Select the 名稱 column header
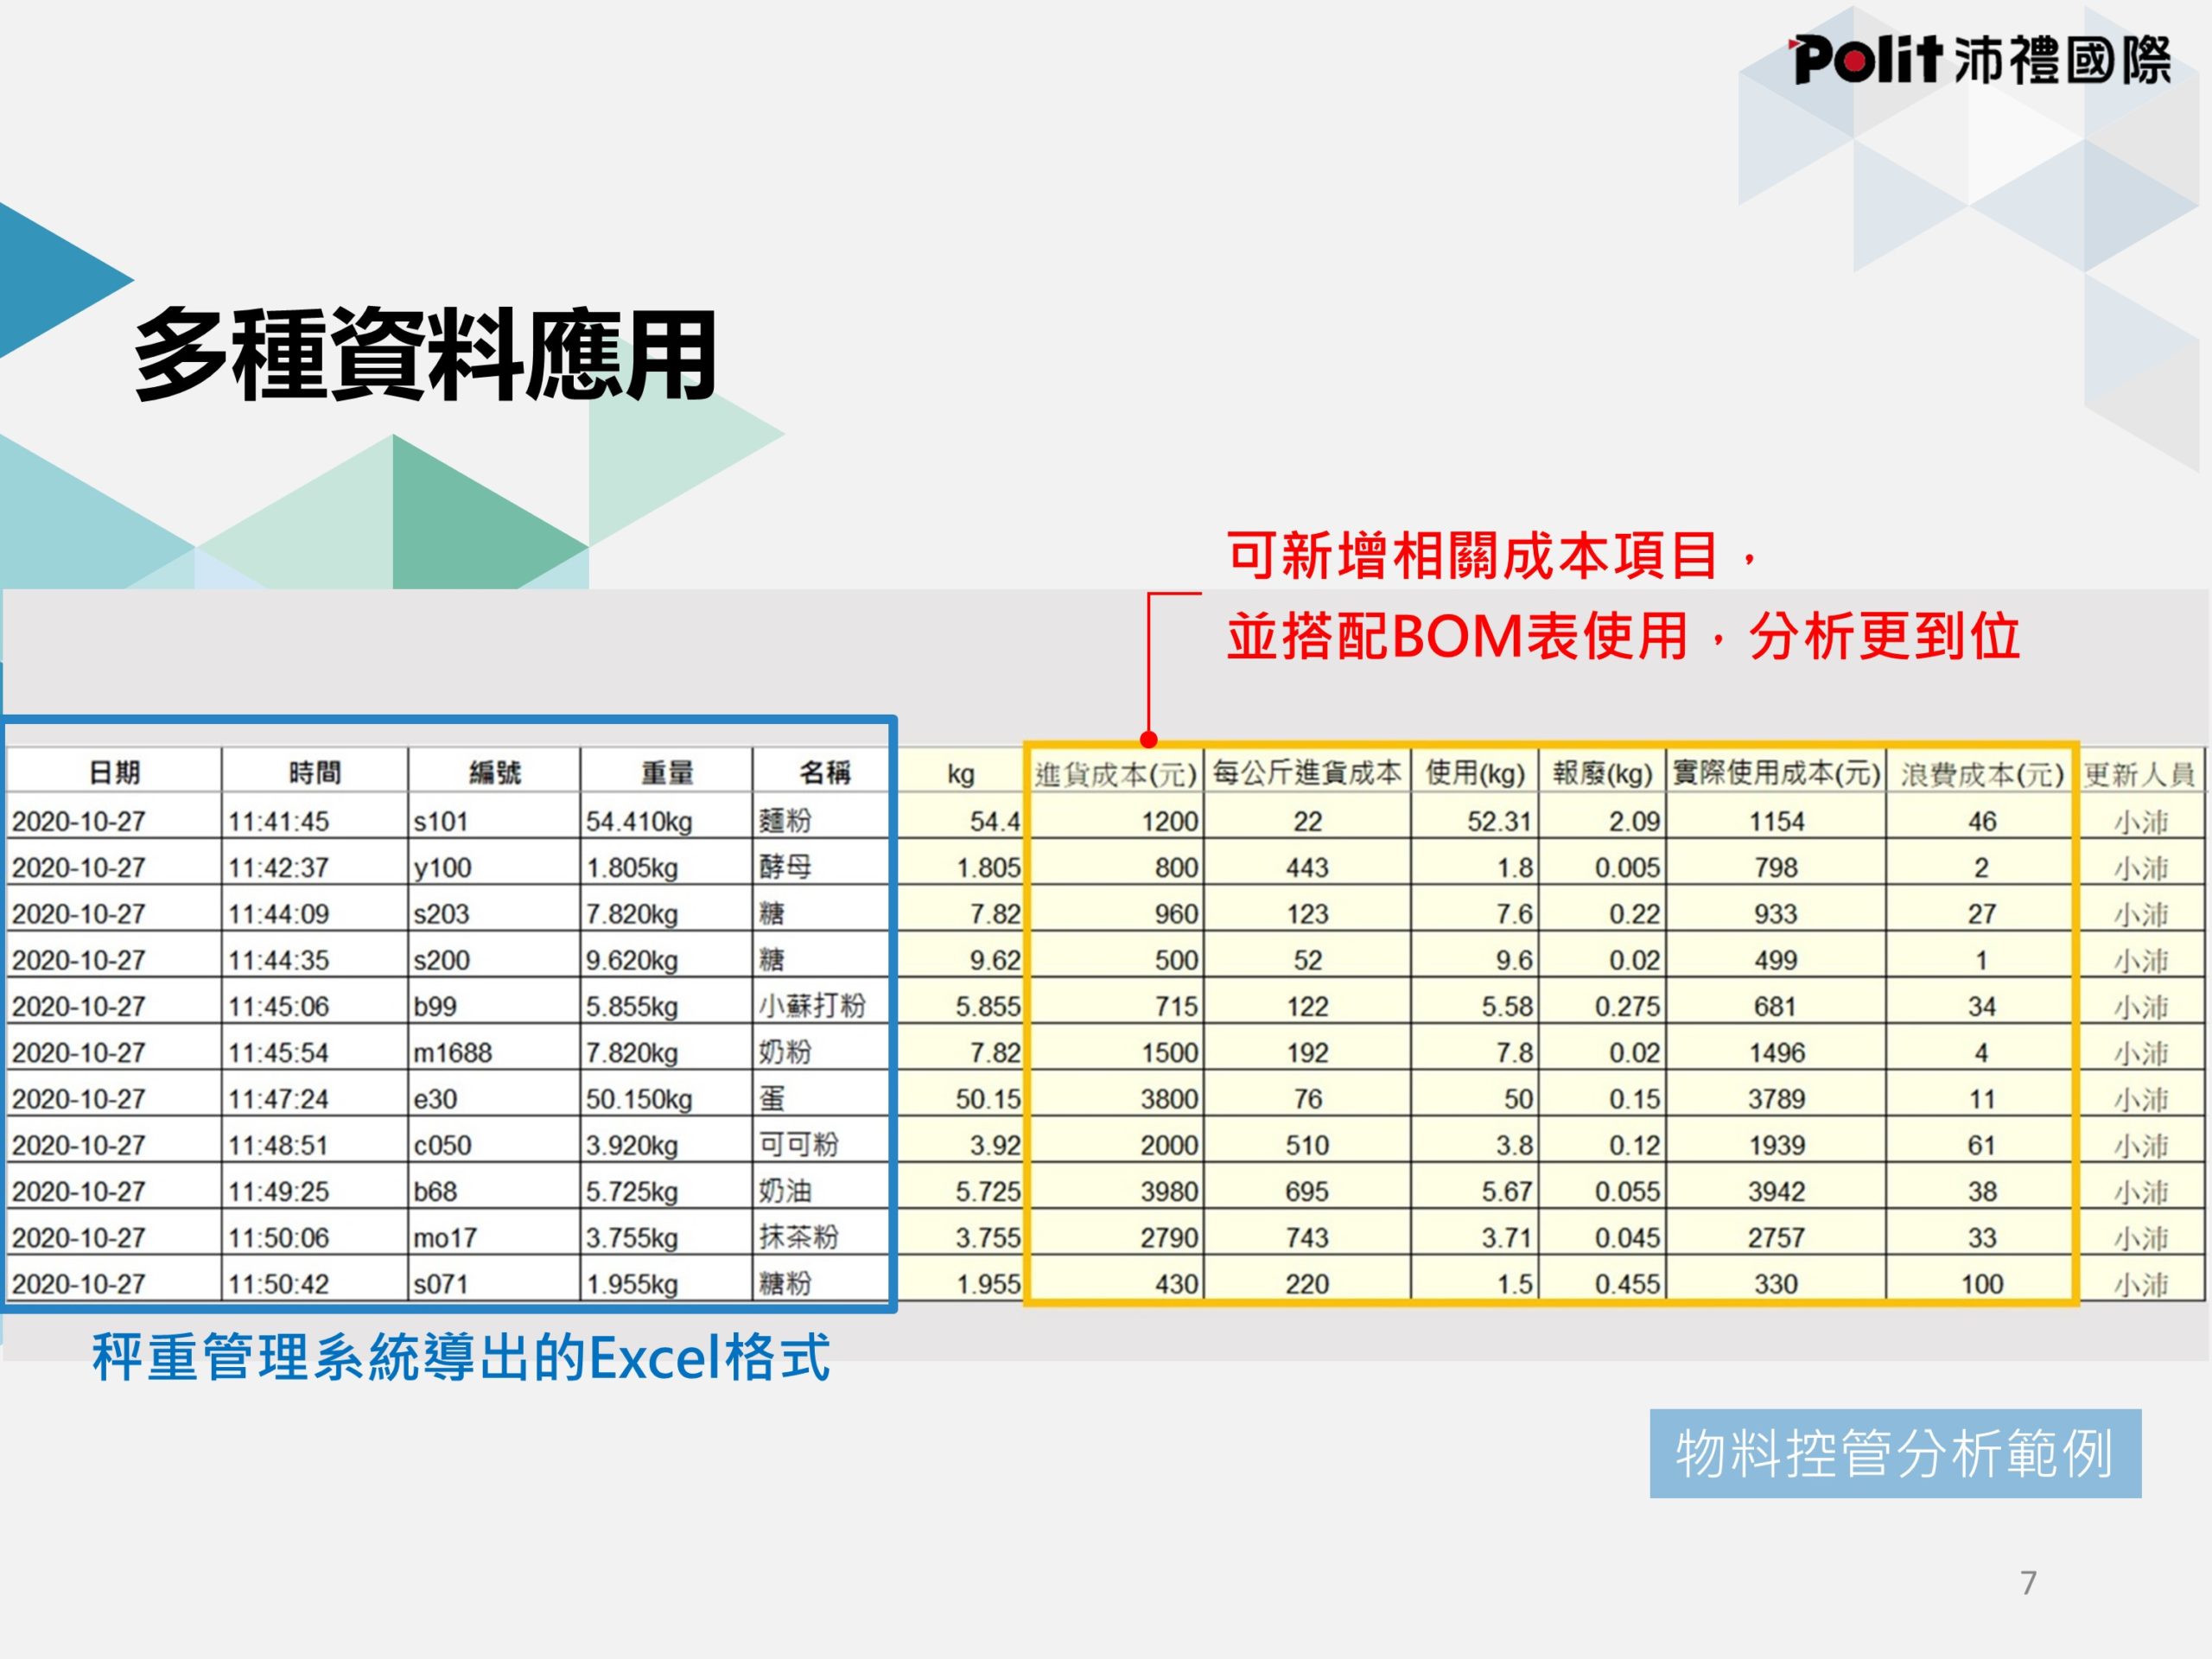Image resolution: width=2212 pixels, height=1659 pixels. (822, 772)
